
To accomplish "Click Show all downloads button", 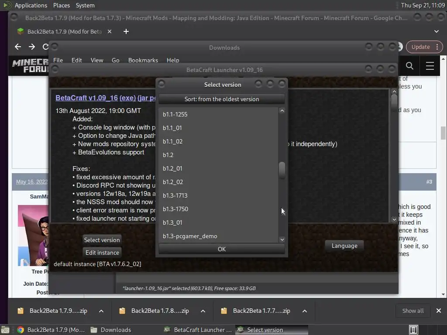I will (413, 311).
